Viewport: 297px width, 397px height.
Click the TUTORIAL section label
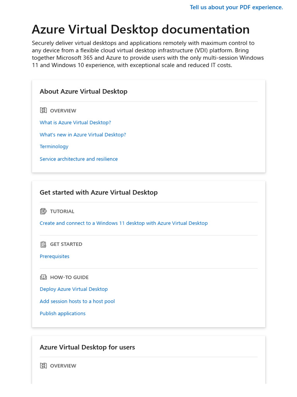[x=62, y=211]
